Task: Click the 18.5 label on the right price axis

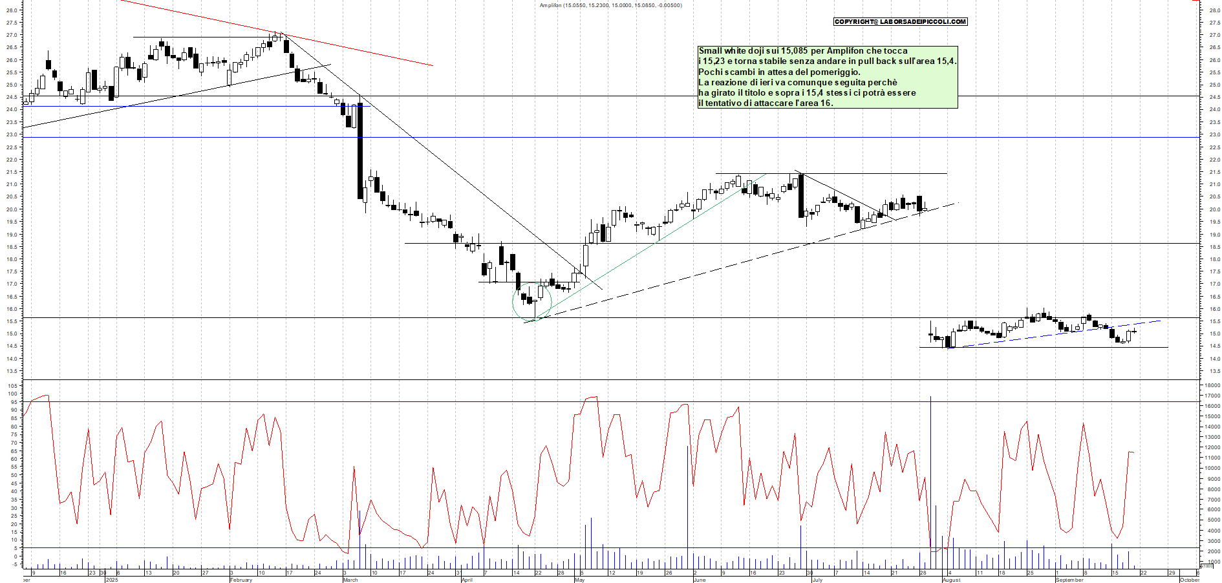Action: click(1214, 247)
